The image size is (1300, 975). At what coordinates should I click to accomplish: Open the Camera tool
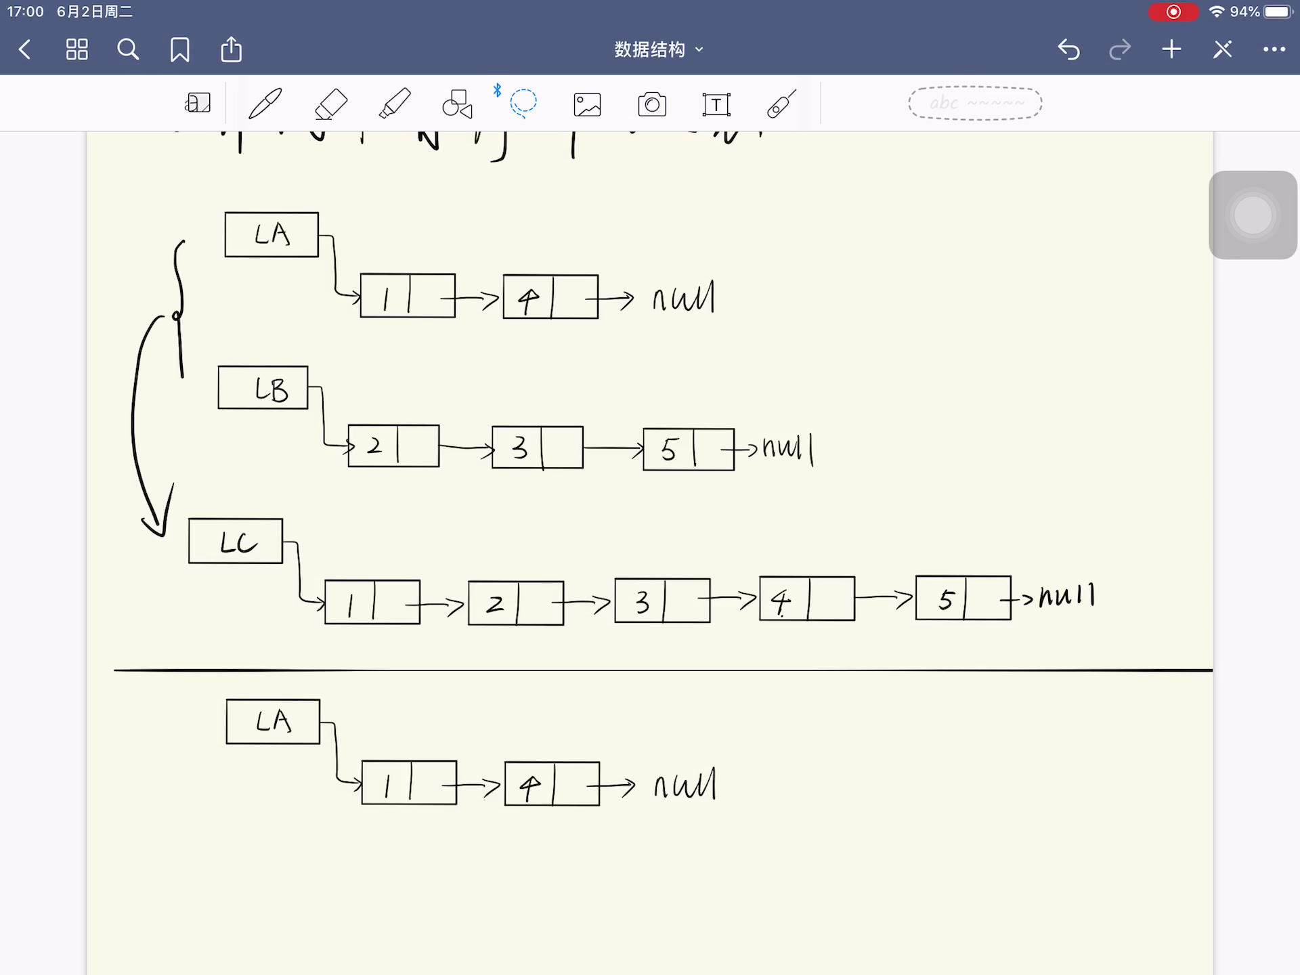point(652,104)
